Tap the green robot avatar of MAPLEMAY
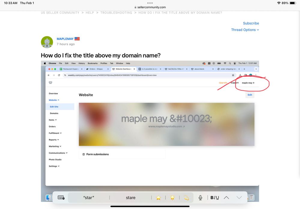This screenshot has height=209, width=300. (47, 42)
